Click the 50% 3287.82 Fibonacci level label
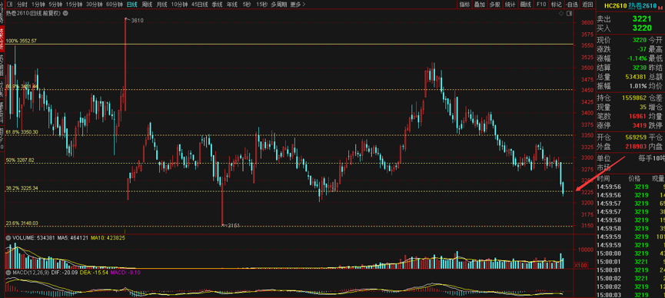 pyautogui.click(x=20, y=161)
